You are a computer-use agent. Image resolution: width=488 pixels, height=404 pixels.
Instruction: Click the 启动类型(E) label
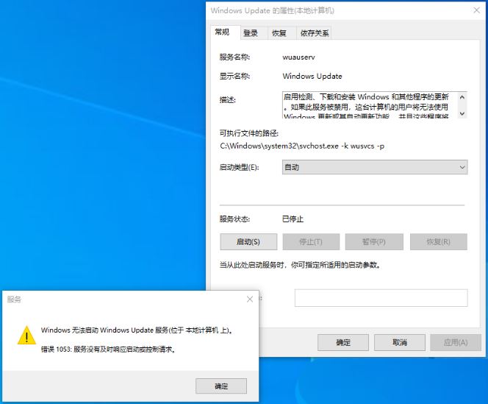point(239,167)
